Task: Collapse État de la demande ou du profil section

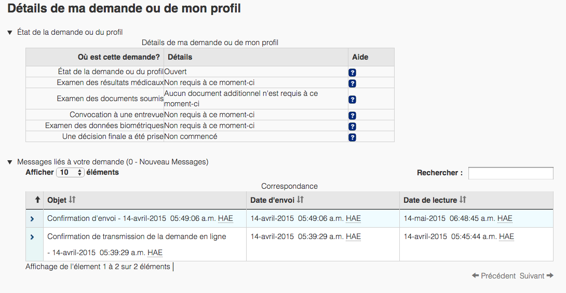Action: 10,32
